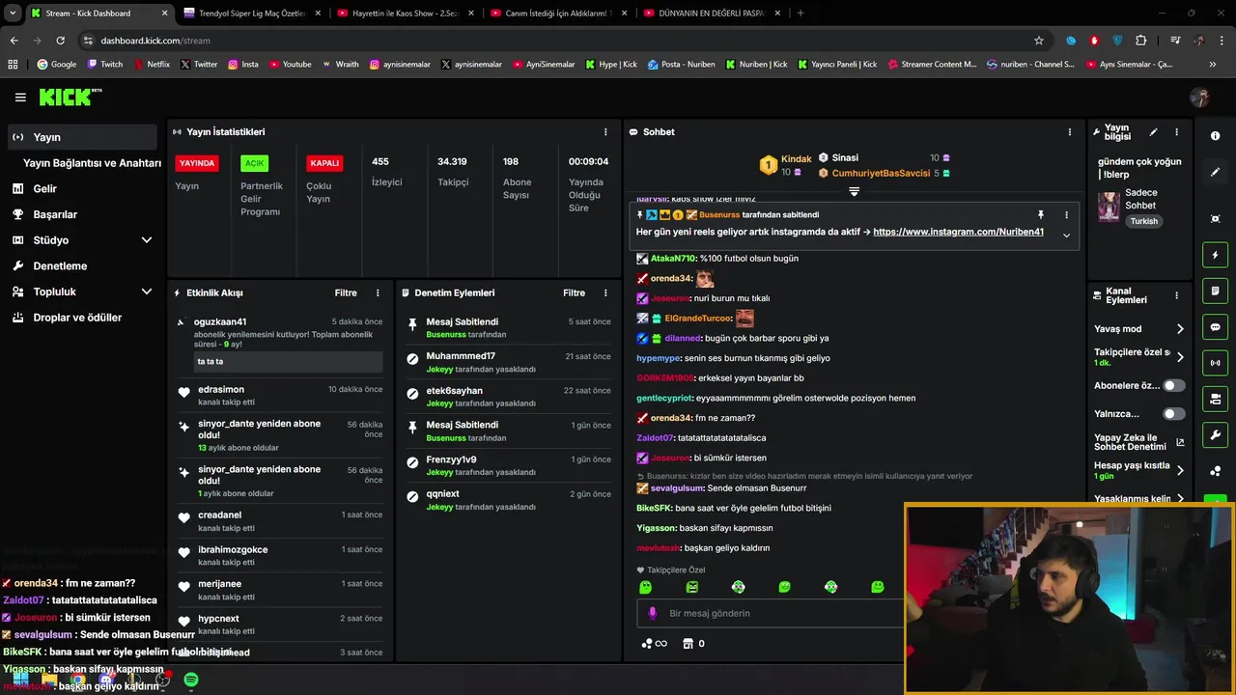Collapse the leaderboard with the chevron below it
This screenshot has width=1236, height=695.
tap(854, 191)
